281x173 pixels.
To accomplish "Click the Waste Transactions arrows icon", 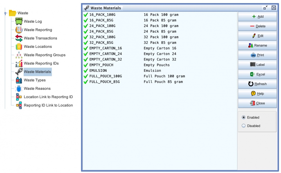I will point(19,38).
